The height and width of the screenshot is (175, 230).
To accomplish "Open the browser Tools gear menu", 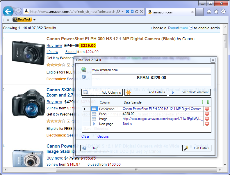I will pyautogui.click(x=223, y=11).
